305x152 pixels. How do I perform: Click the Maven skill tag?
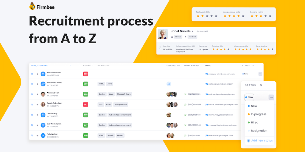[120, 135]
